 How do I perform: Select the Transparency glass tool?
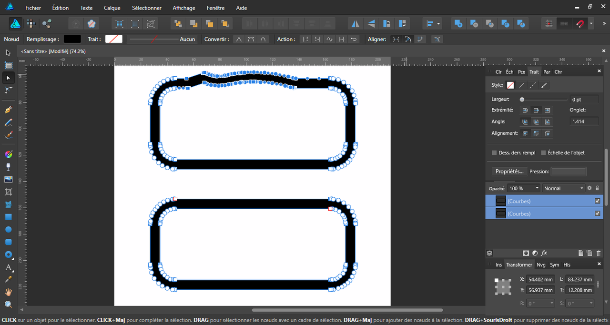8,167
